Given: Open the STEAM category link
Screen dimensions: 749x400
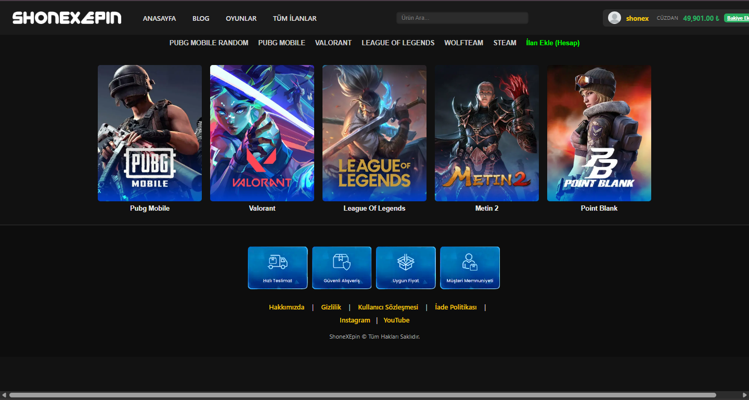Looking at the screenshot, I should (505, 43).
